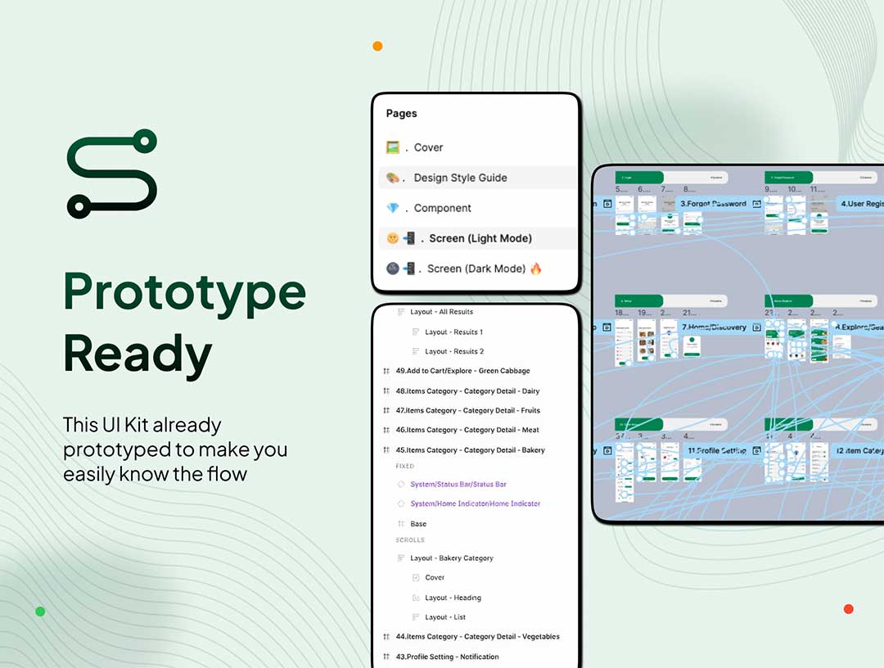884x668 pixels.
Task: Click the S-shaped flow logo
Action: (x=111, y=174)
